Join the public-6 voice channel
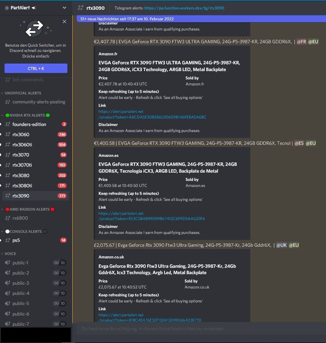326x343 pixels. coord(36,314)
